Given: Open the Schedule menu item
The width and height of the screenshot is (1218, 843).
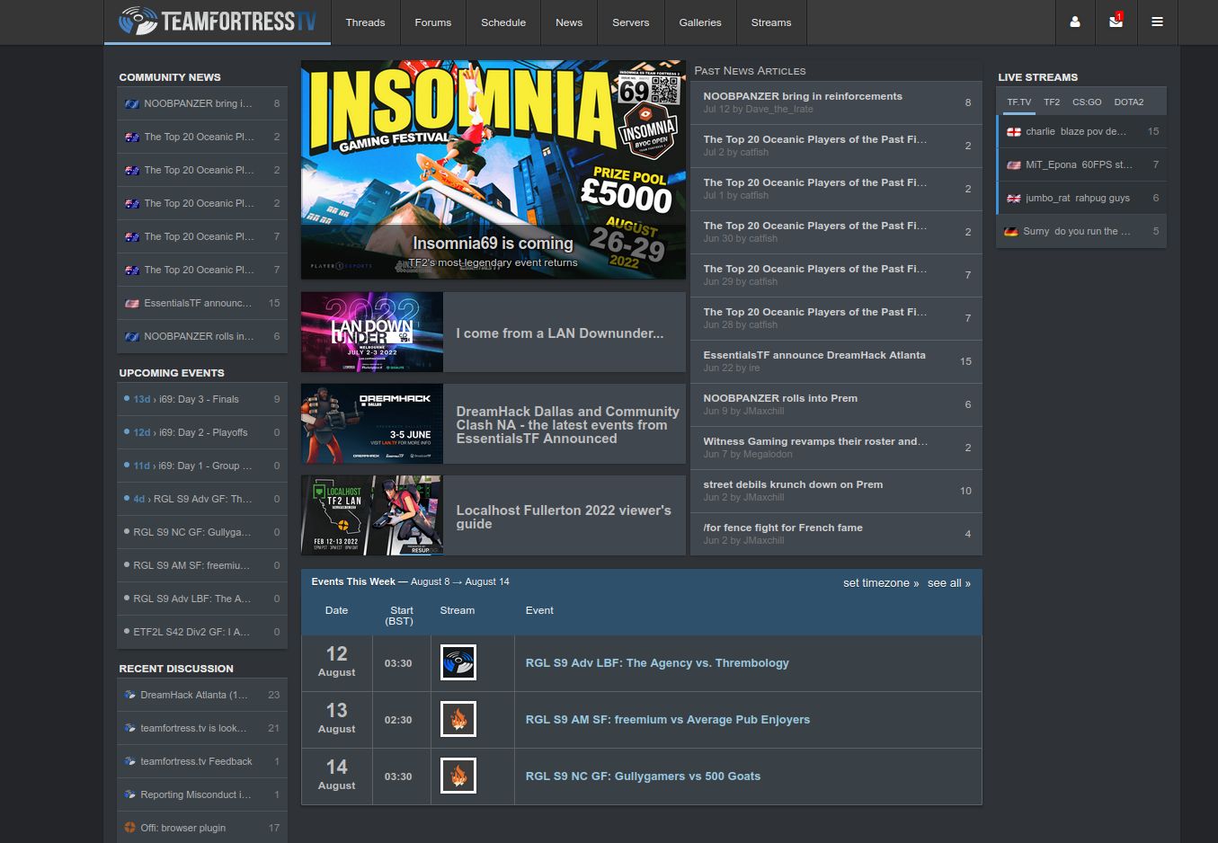Looking at the screenshot, I should 503,22.
